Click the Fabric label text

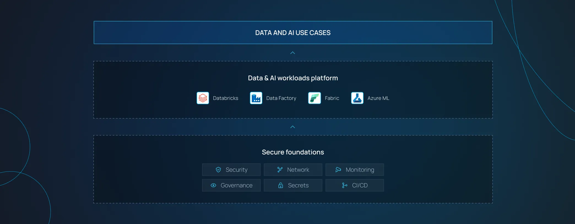[x=332, y=98]
